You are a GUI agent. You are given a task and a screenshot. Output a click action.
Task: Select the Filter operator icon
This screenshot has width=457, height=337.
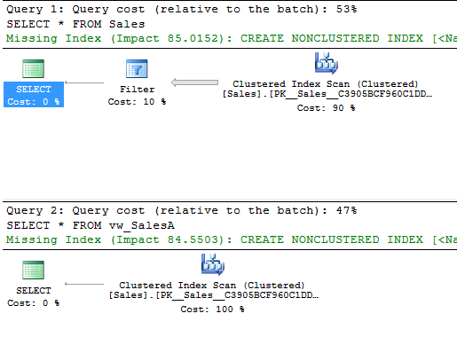(x=137, y=68)
